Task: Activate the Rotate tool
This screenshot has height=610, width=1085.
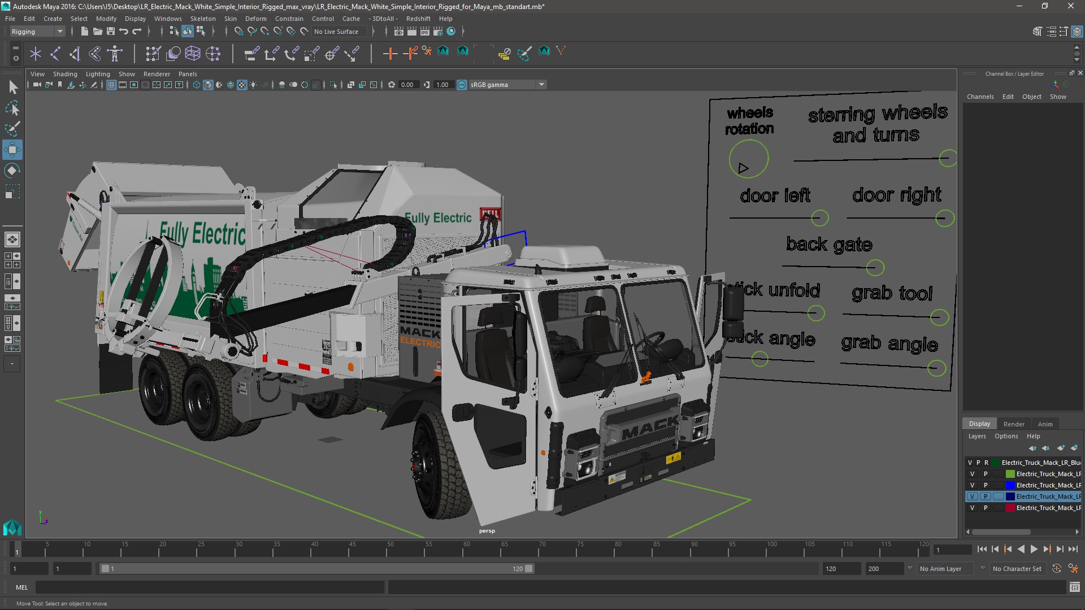Action: 12,171
